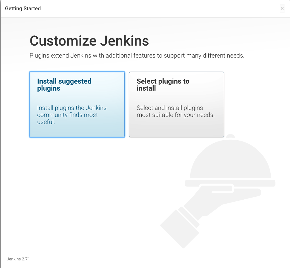Click the Jenkins 2.71 version label
Viewport: 290px width, 268px height.
pos(19,259)
